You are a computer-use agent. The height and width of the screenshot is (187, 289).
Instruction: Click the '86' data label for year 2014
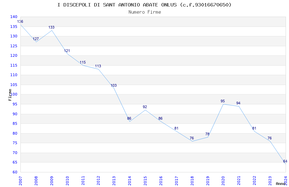pyautogui.click(x=129, y=118)
